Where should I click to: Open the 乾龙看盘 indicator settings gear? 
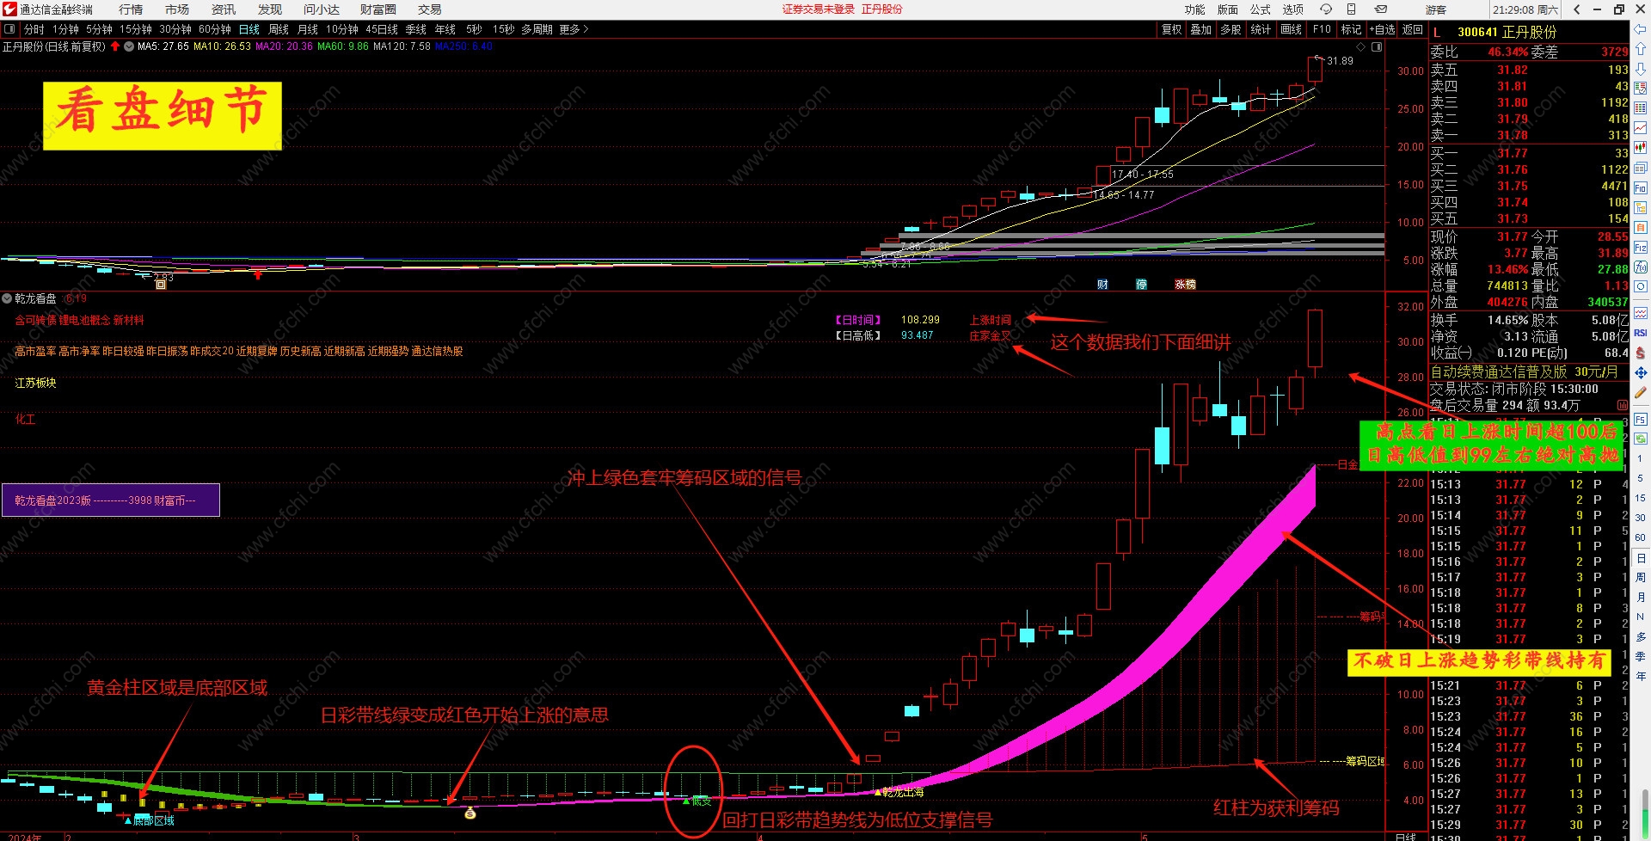(7, 298)
